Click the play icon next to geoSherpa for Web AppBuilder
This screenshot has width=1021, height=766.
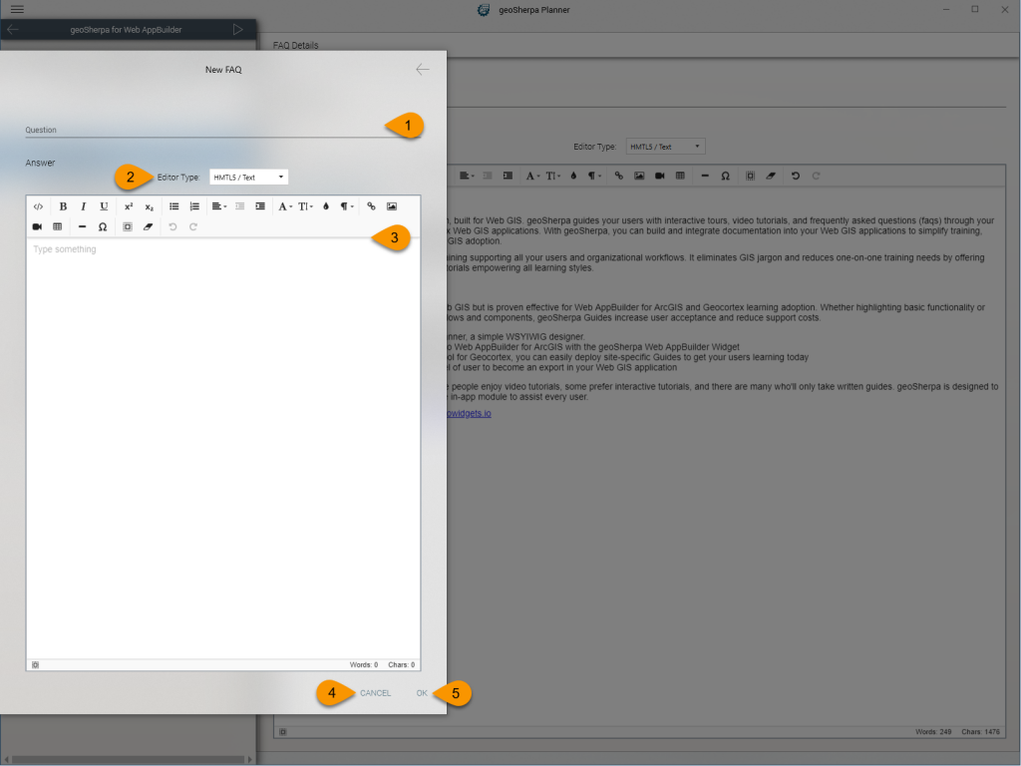pos(237,29)
